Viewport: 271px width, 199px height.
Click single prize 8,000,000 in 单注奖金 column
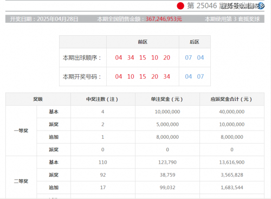(x=167, y=137)
